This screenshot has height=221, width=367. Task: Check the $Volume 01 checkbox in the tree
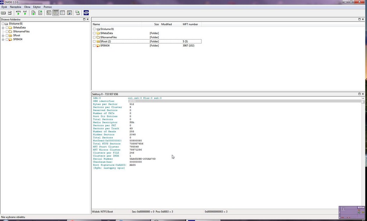click(x=3, y=24)
